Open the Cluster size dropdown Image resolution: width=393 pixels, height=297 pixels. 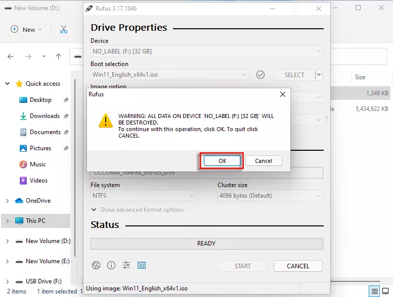click(270, 196)
